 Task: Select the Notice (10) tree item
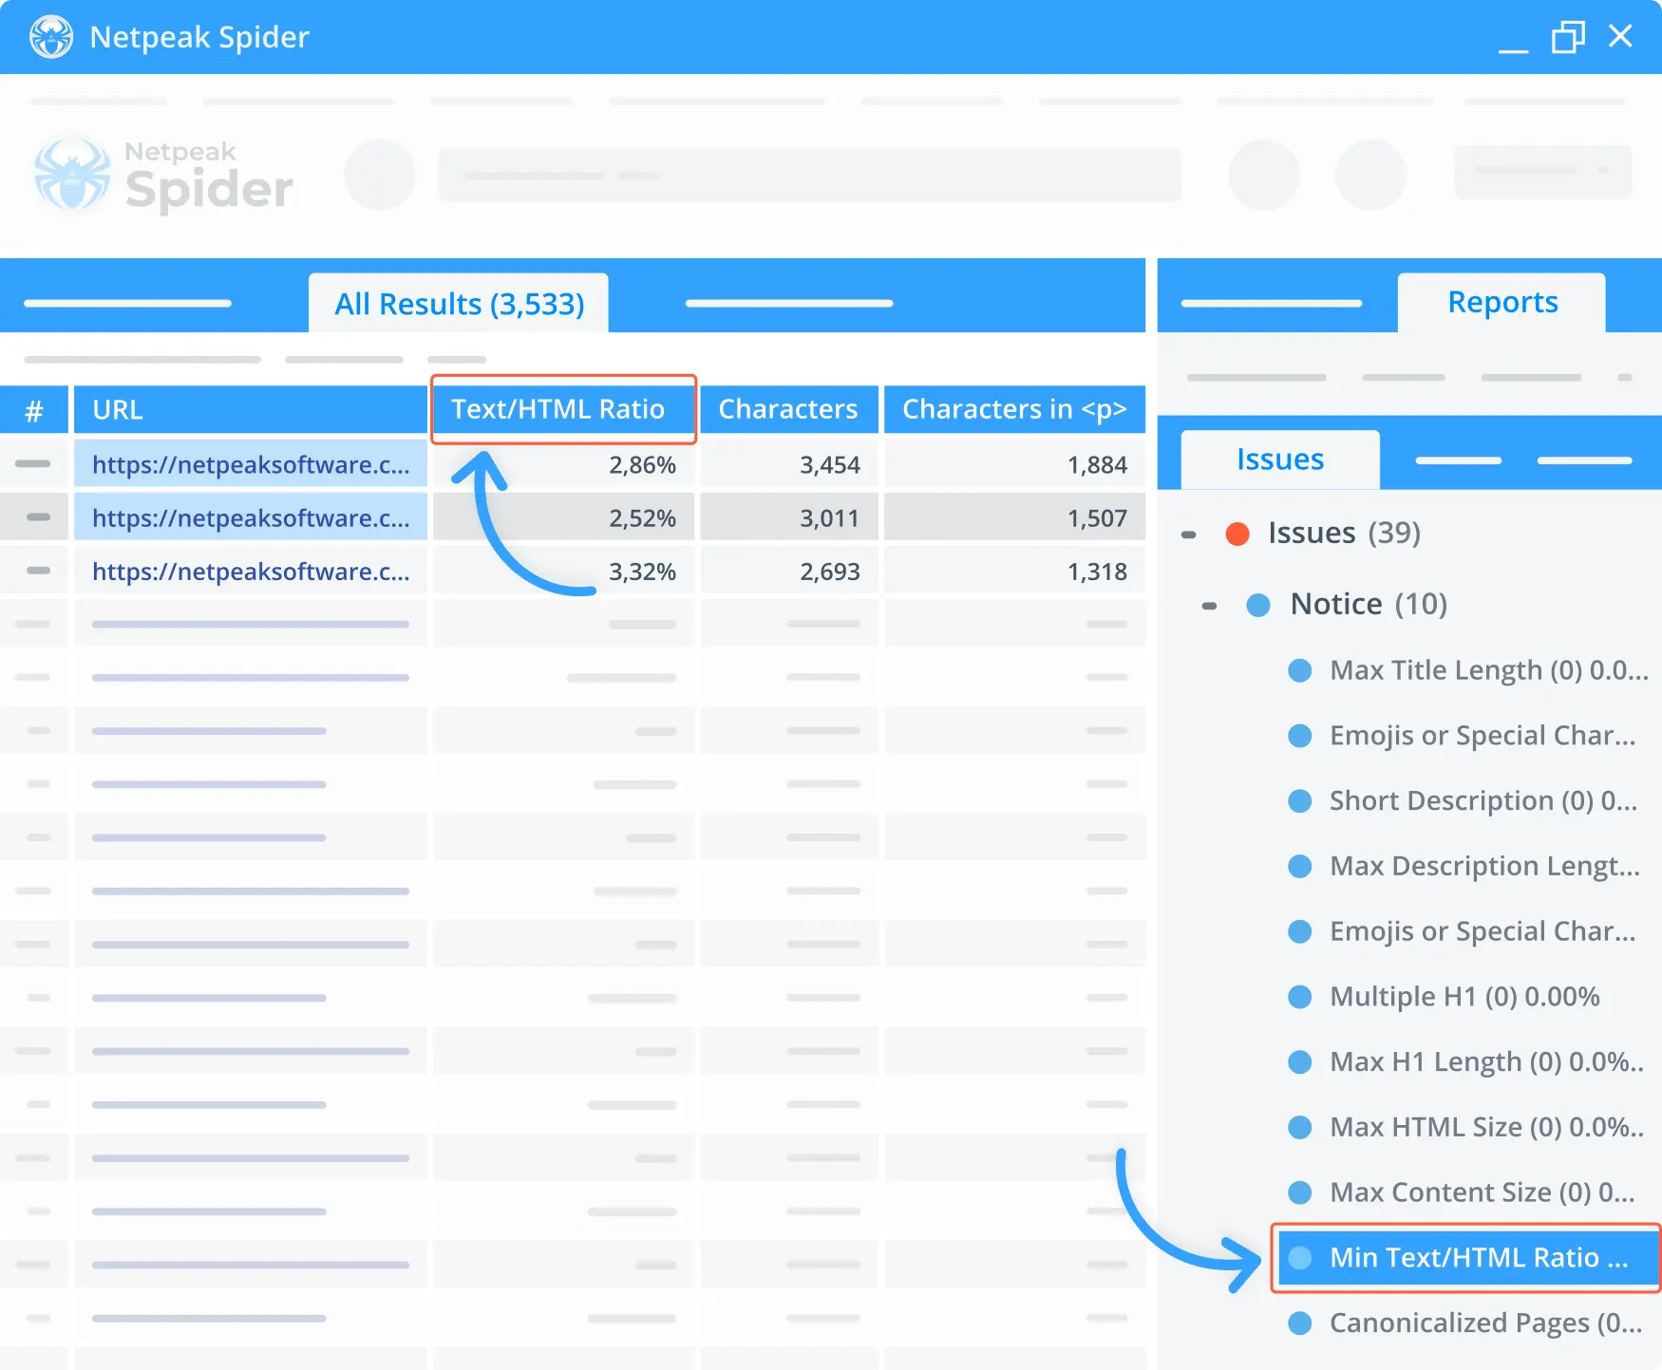coord(1369,604)
